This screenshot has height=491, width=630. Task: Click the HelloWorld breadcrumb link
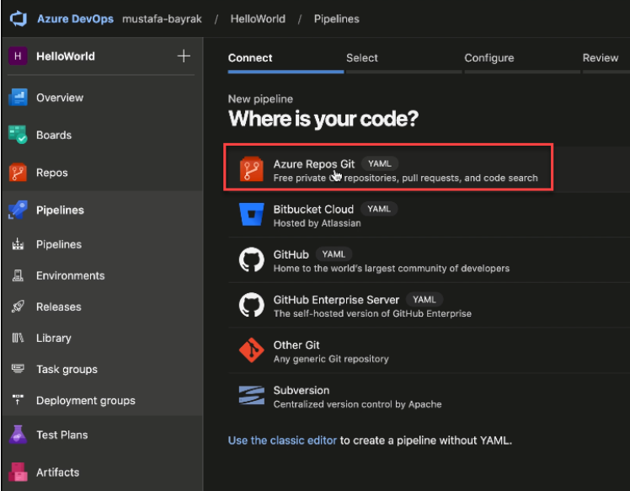(256, 19)
